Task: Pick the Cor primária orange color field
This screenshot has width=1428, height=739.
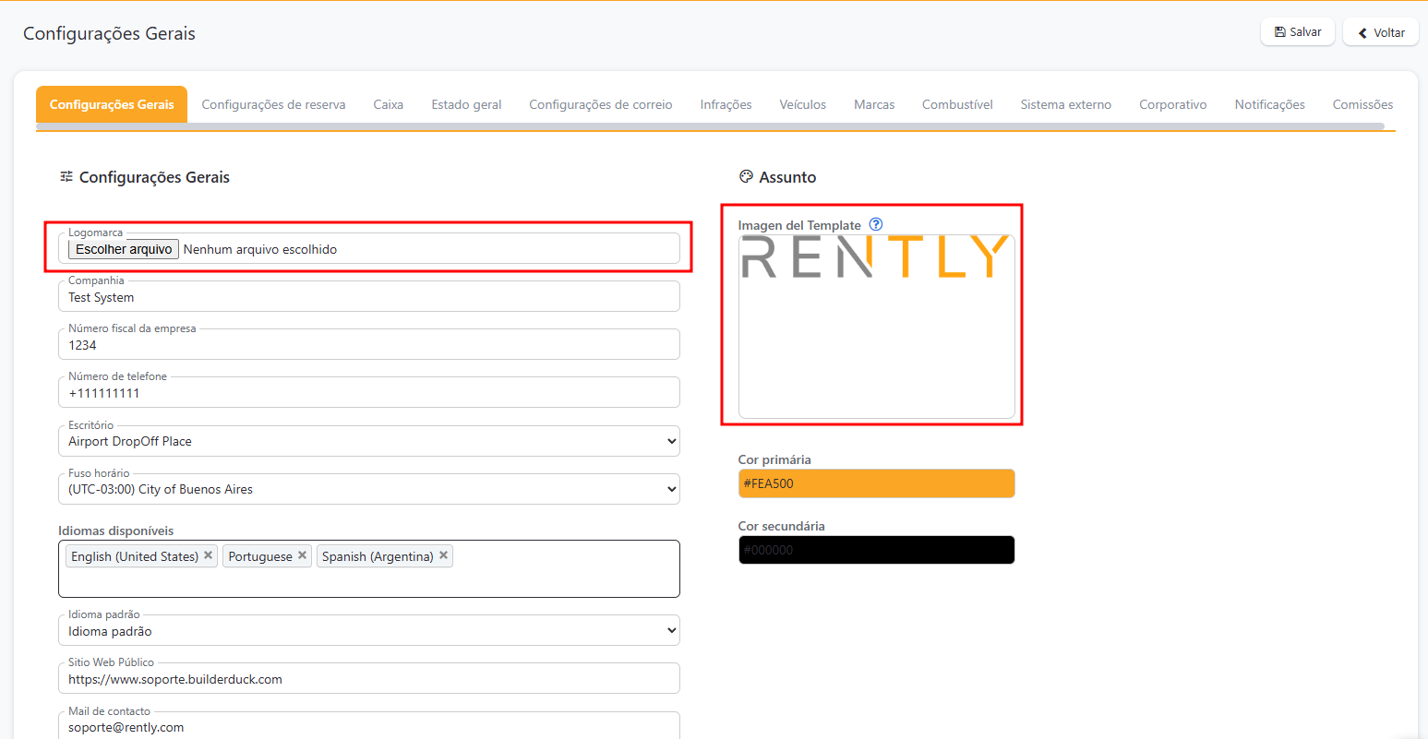Action: 876,483
